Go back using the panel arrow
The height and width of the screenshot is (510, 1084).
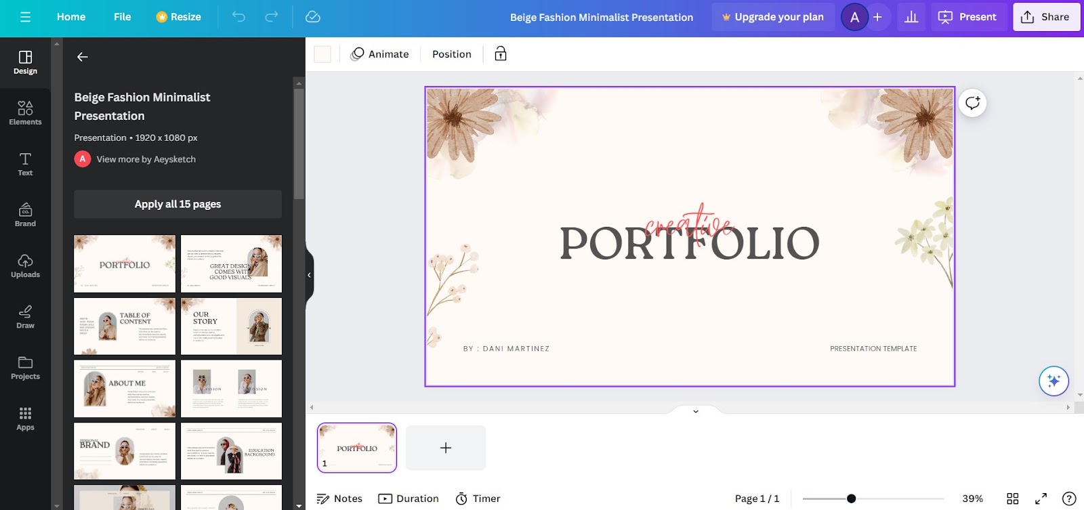pos(83,57)
